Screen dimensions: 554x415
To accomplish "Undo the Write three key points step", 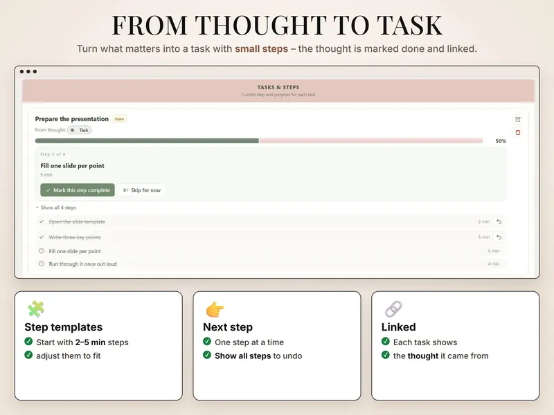I will pos(499,237).
